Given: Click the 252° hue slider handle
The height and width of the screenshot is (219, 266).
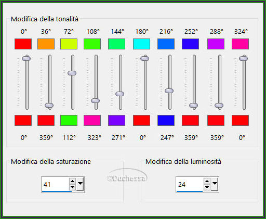Looking at the screenshot, I should click(194, 105).
